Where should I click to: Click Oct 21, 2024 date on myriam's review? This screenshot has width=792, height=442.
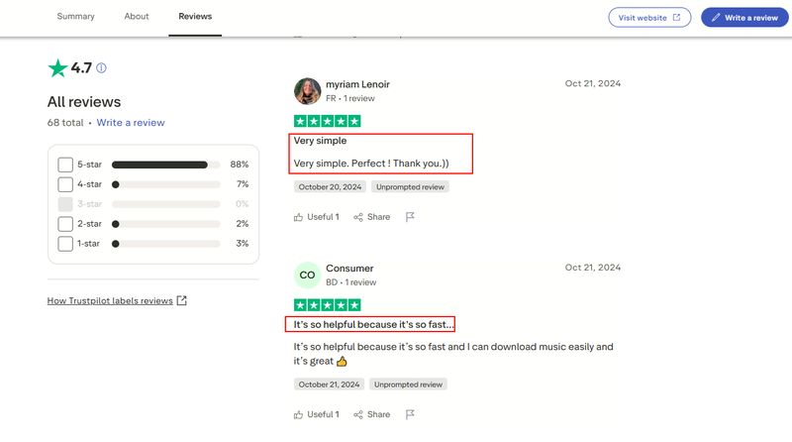(592, 83)
